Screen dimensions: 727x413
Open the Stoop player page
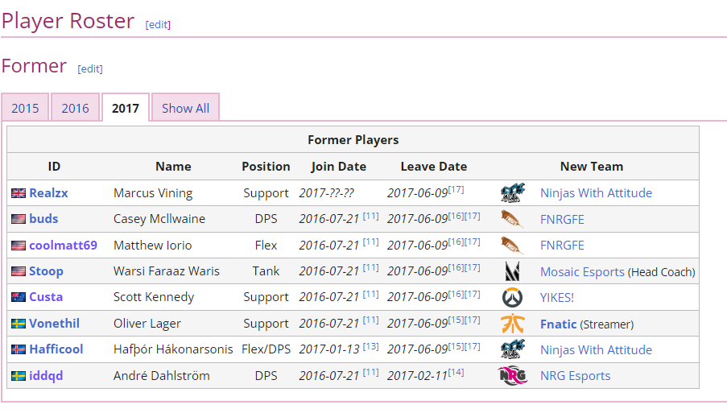click(x=46, y=271)
